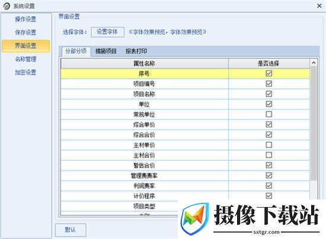The image size is (326, 239).
Task: Switch to the 措施项目 tab
Action: tap(106, 51)
